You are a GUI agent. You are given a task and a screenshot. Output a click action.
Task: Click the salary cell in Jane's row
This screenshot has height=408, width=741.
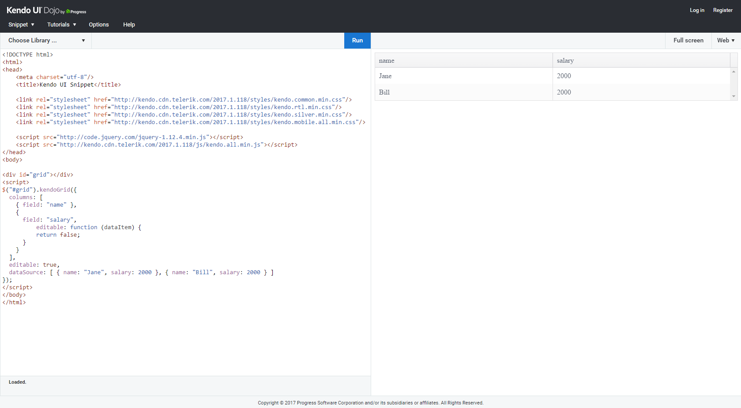[641, 76]
